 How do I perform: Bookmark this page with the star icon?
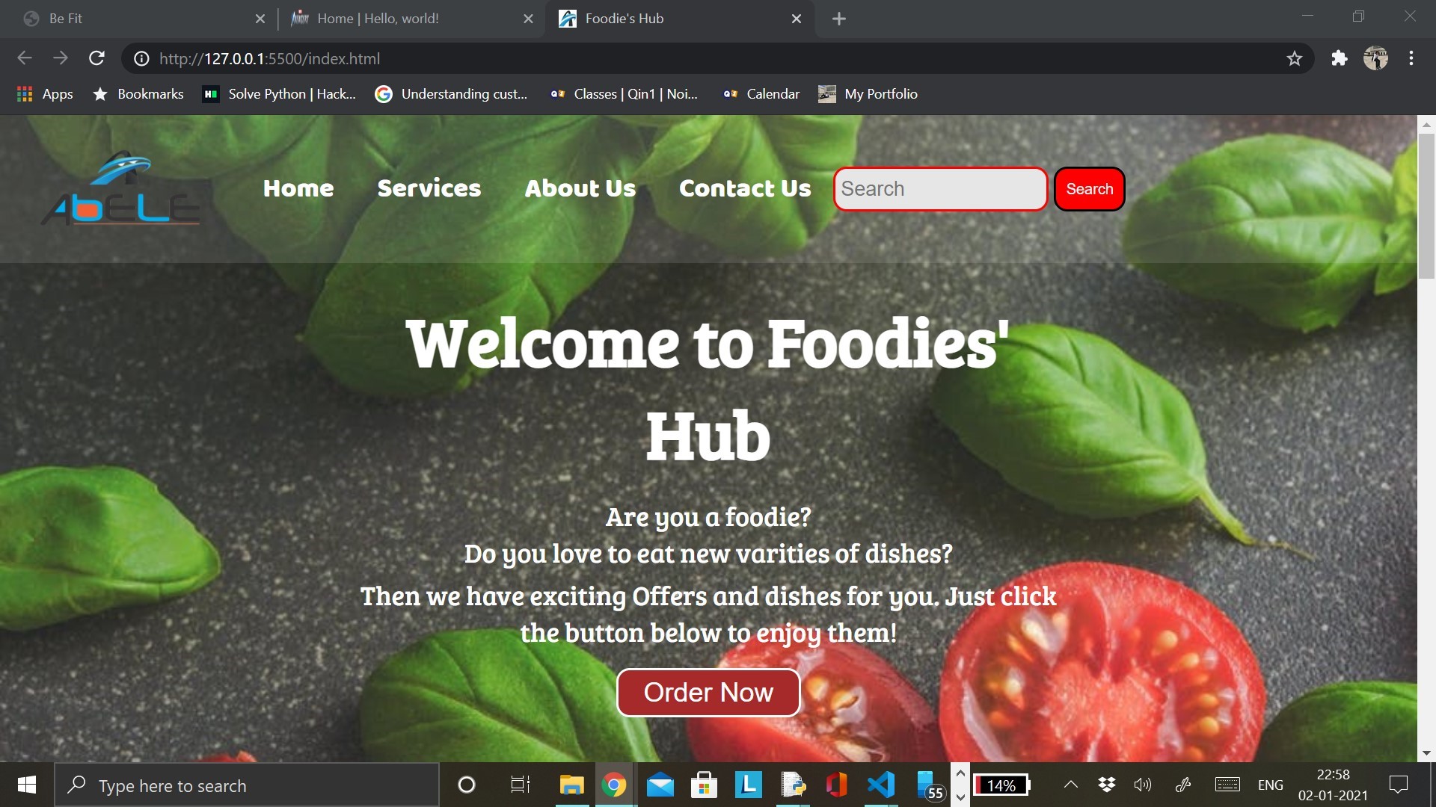pos(1295,58)
